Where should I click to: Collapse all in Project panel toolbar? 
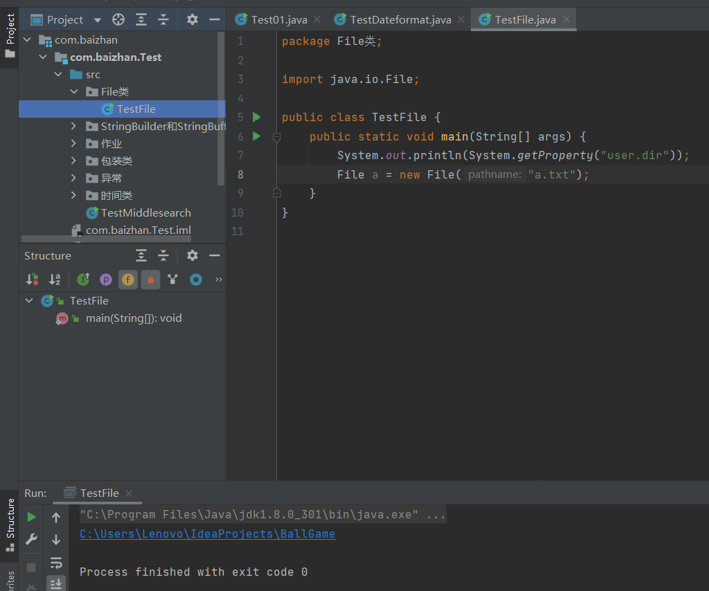tap(163, 19)
